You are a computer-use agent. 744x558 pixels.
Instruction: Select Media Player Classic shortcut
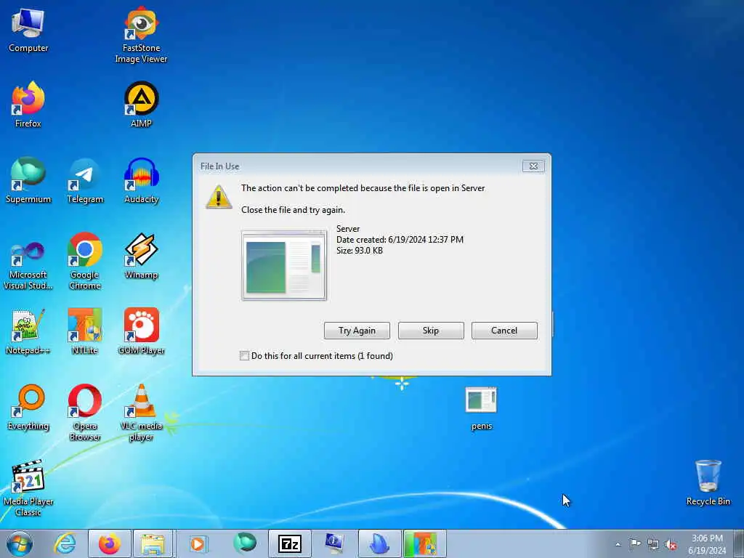pos(28,488)
